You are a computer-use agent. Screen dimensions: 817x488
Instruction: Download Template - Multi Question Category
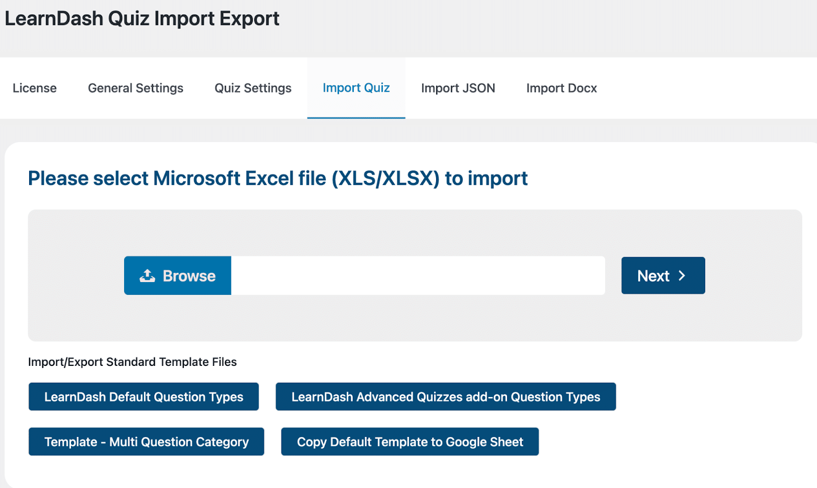coord(147,441)
